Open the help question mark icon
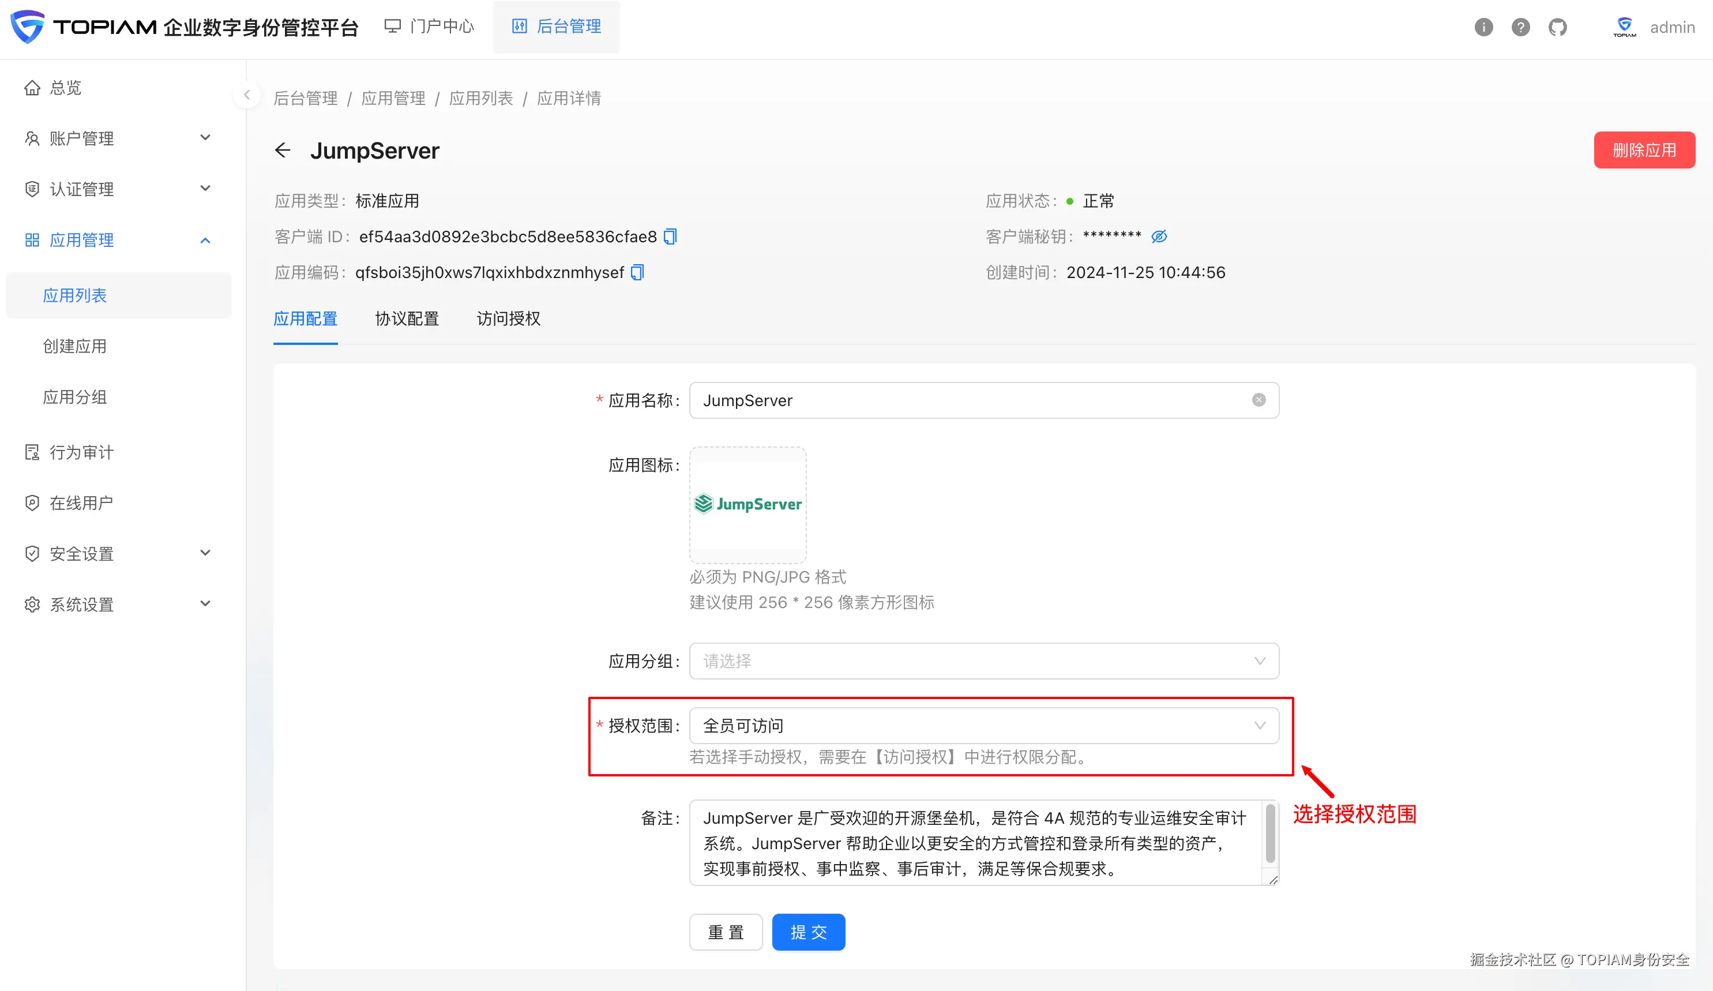The image size is (1713, 991). click(1520, 27)
